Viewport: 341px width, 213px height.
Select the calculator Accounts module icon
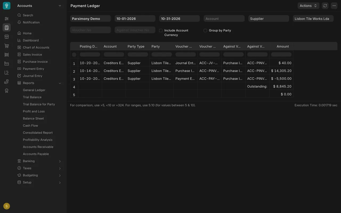7,28
